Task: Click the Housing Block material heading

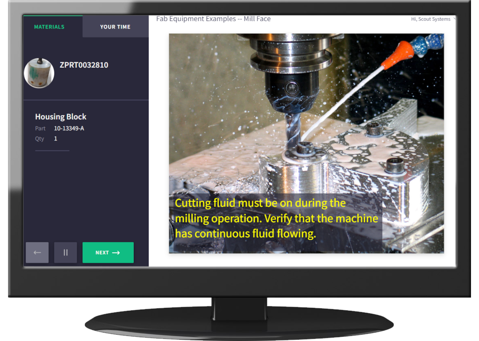Action: point(61,117)
